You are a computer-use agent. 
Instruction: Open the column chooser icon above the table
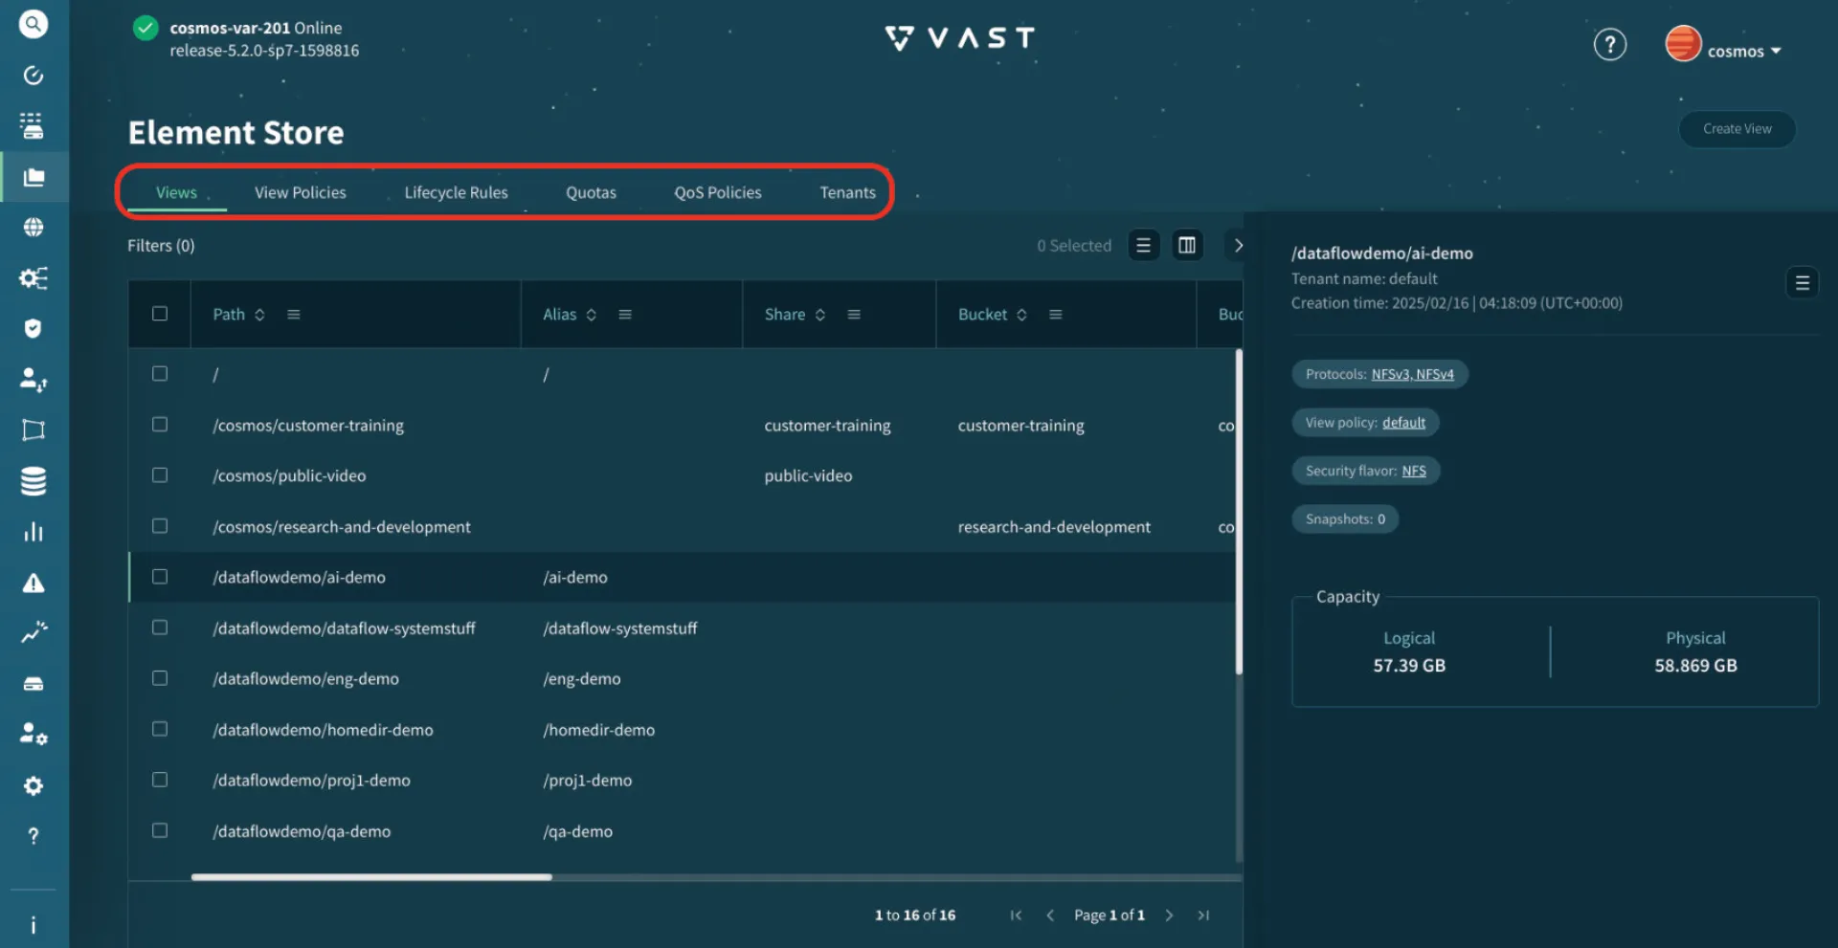coord(1187,246)
